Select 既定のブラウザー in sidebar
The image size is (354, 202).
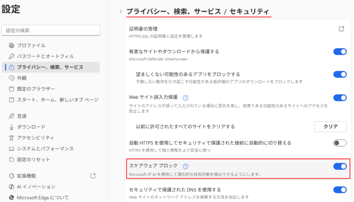pos(35,89)
